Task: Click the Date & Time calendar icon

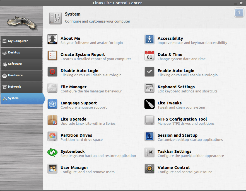Action: pyautogui.click(x=149, y=56)
